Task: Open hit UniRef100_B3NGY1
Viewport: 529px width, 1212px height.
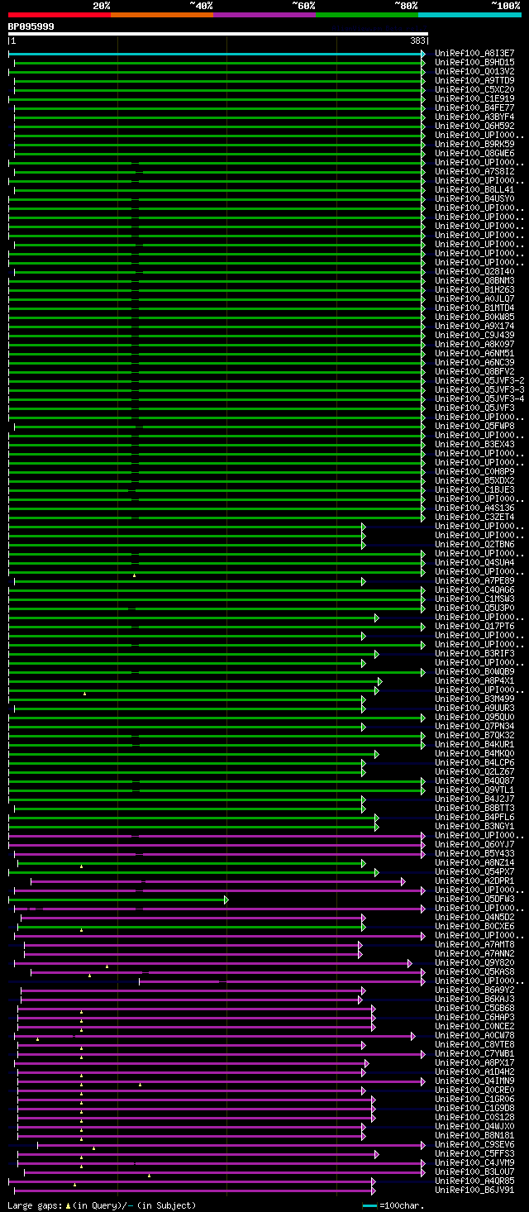Action: (x=474, y=826)
